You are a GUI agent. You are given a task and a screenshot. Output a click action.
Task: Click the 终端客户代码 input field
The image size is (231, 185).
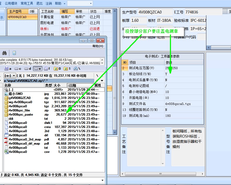tap(202, 37)
